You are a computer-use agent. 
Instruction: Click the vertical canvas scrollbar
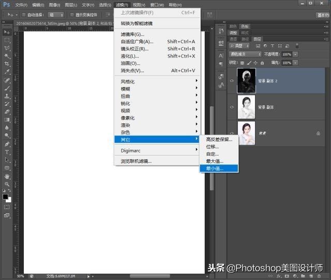point(212,148)
